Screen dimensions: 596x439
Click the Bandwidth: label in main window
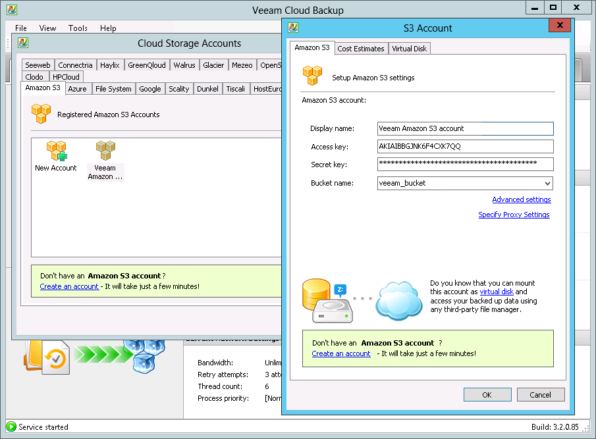click(215, 363)
